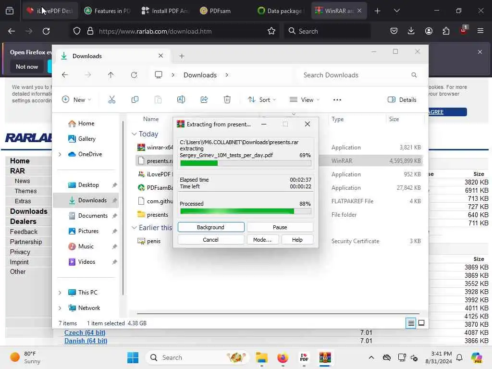
Task: Go back in File Explorer
Action: pos(65,75)
